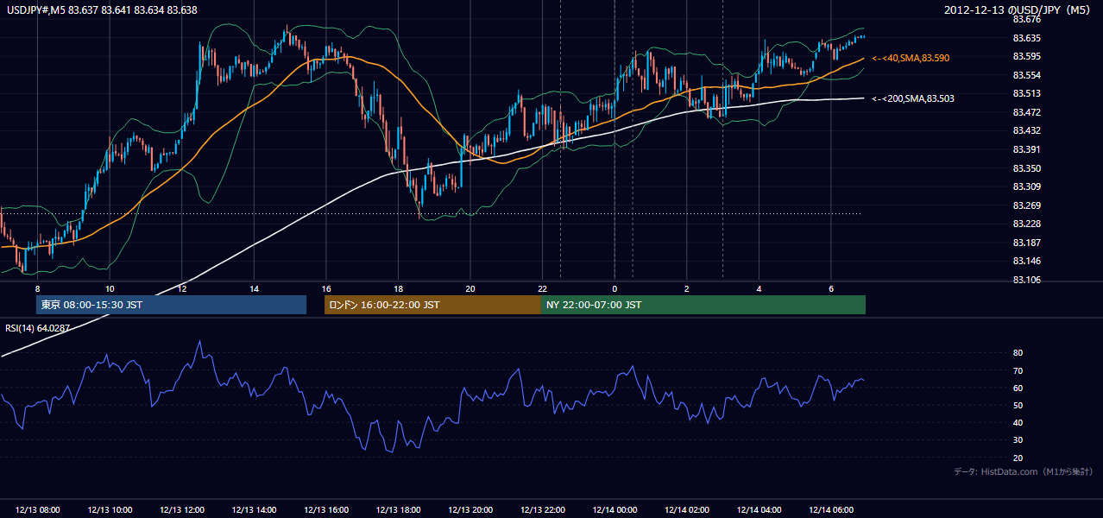Click the RSI scale value 80

pyautogui.click(x=1018, y=353)
